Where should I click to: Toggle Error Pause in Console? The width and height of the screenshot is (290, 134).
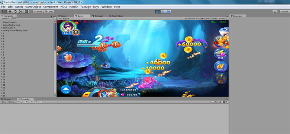36,102
